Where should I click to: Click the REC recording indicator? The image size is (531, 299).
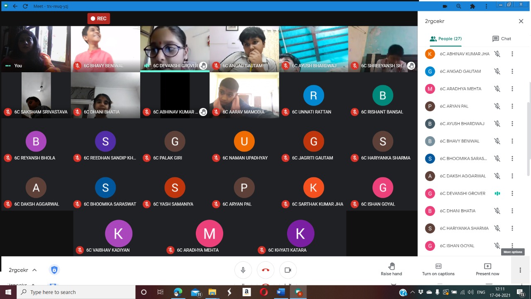pyautogui.click(x=99, y=18)
